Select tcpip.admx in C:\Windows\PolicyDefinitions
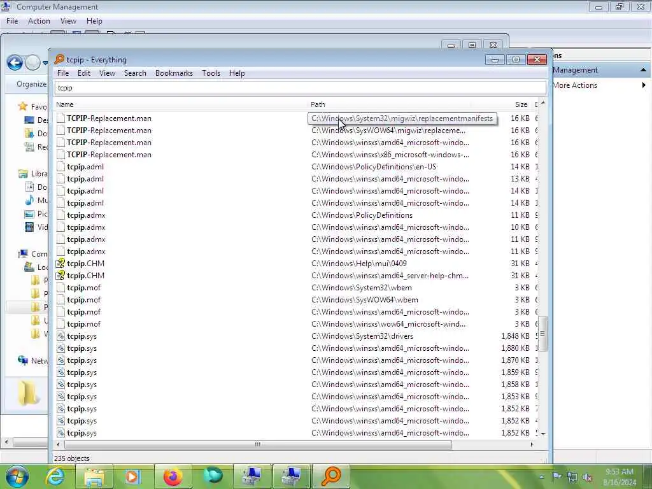 pyautogui.click(x=86, y=215)
